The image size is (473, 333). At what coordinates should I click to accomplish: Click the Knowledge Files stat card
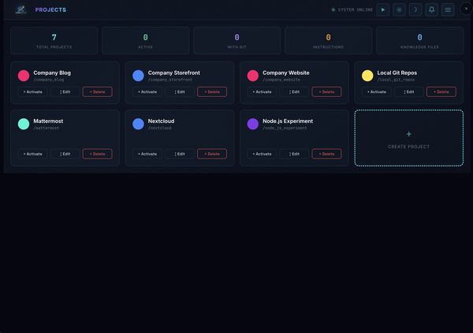tap(419, 41)
